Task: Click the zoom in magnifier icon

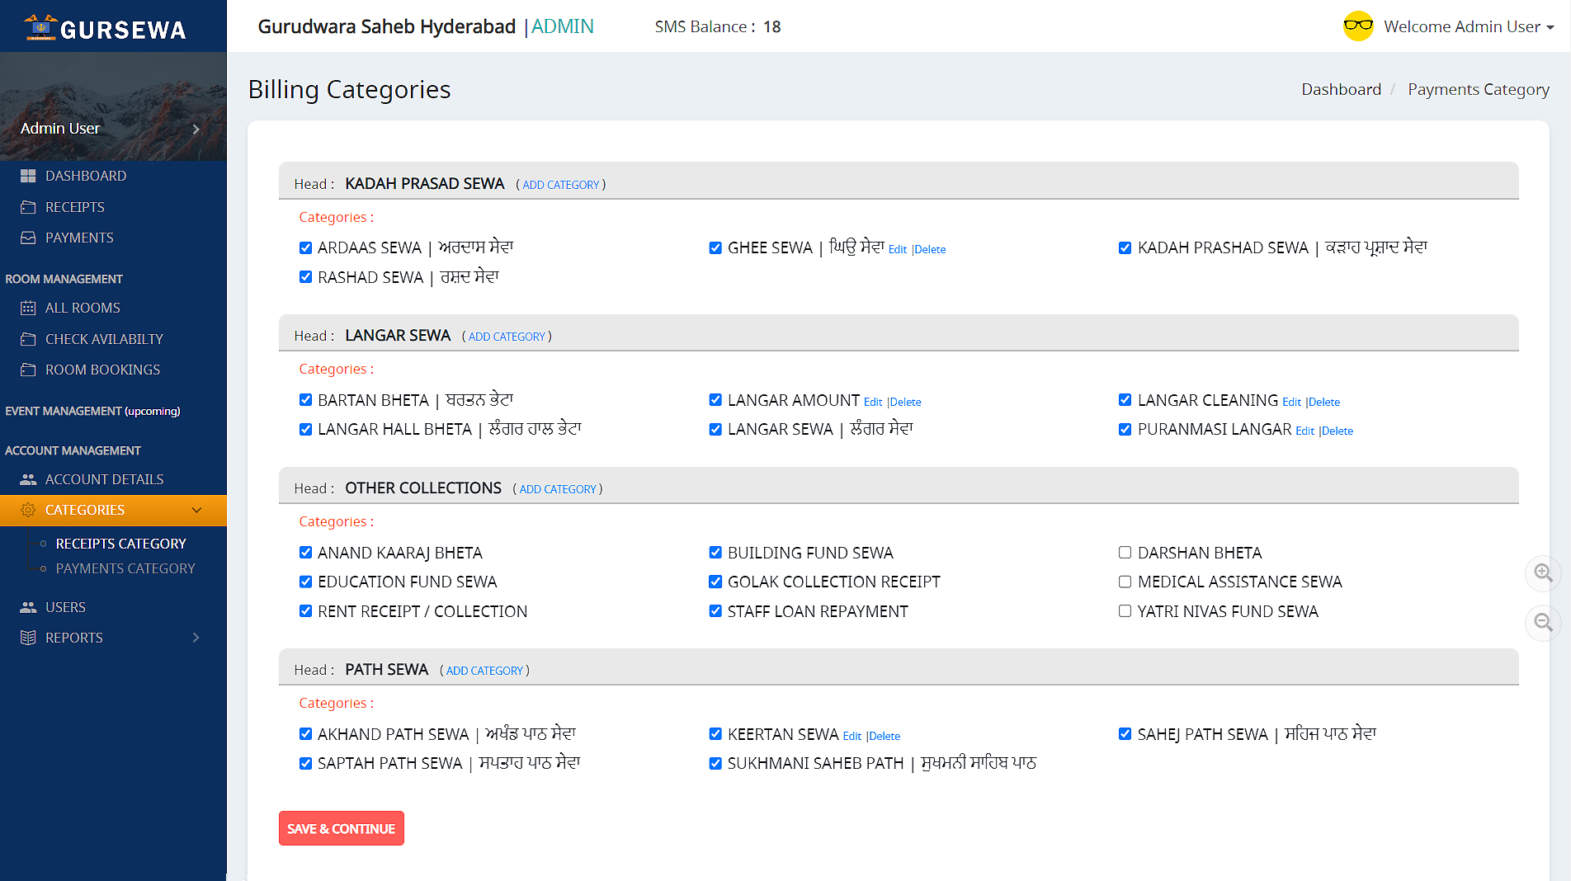Action: [x=1543, y=572]
